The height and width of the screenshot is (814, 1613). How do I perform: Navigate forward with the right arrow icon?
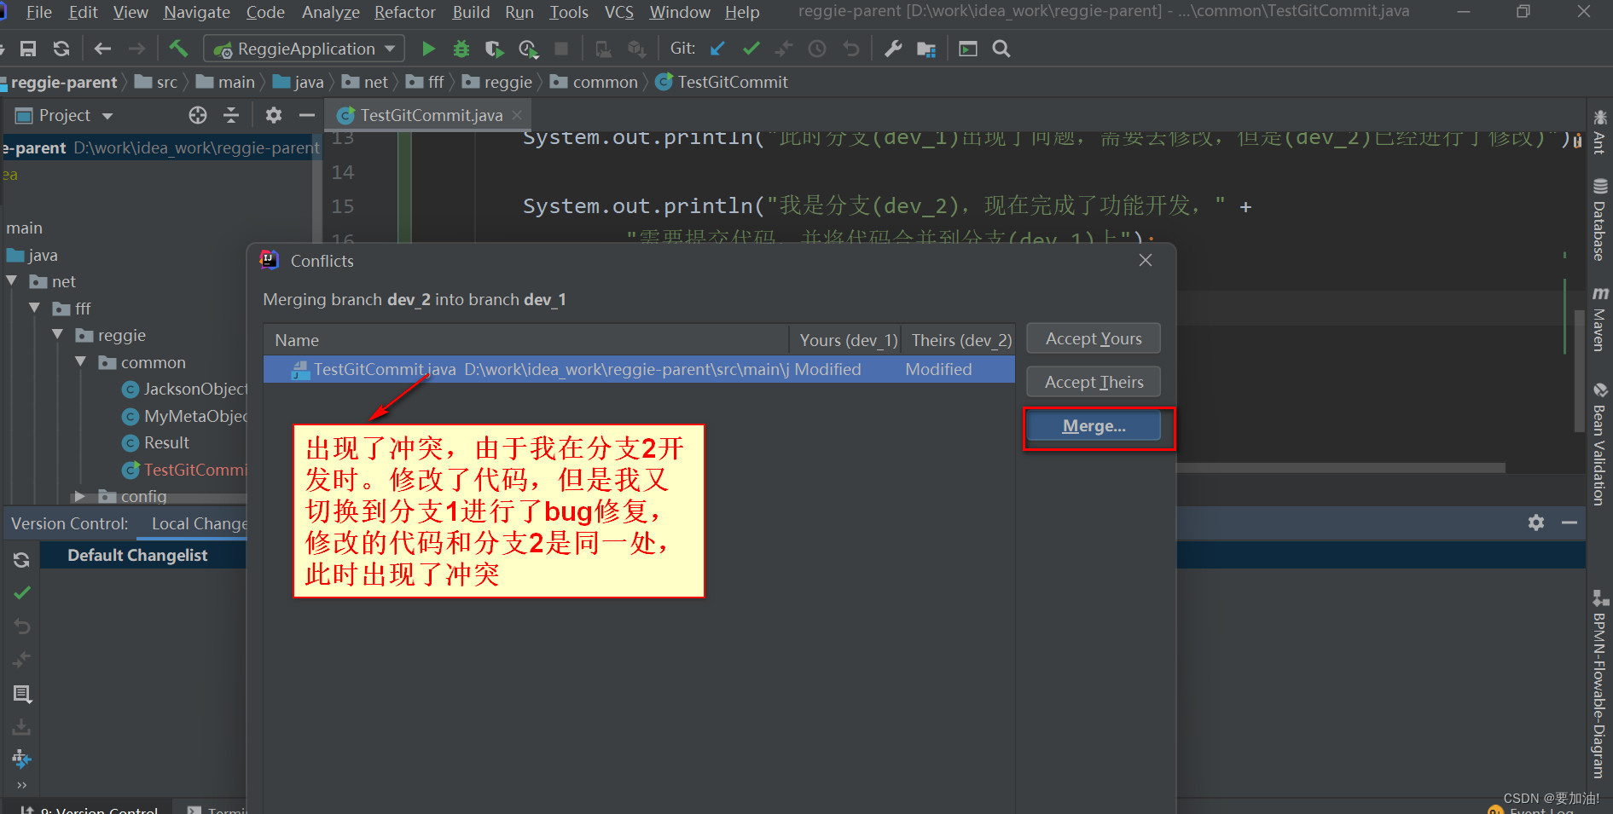click(136, 49)
